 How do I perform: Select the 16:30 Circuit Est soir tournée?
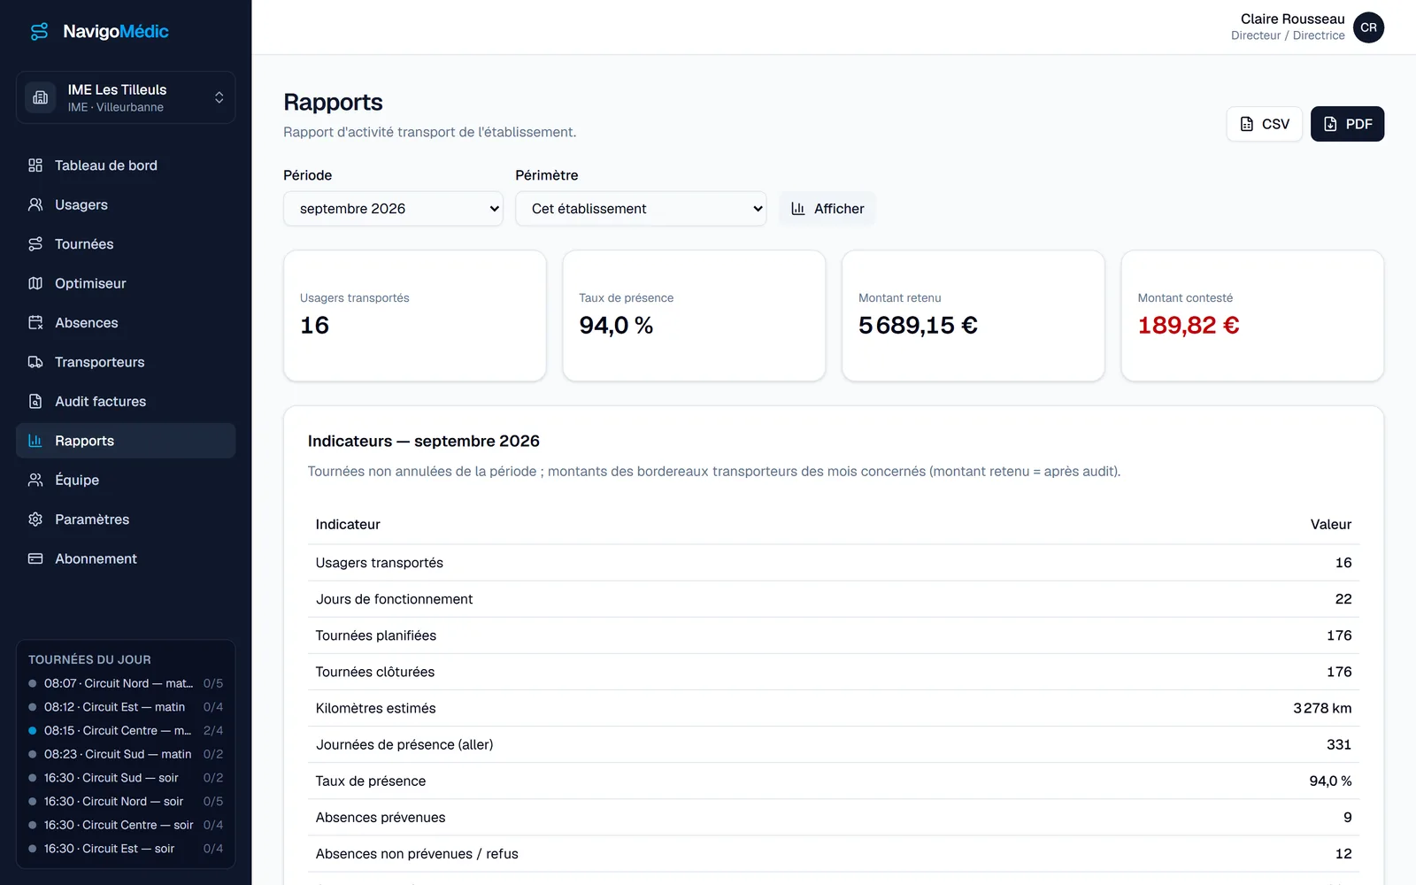point(126,849)
